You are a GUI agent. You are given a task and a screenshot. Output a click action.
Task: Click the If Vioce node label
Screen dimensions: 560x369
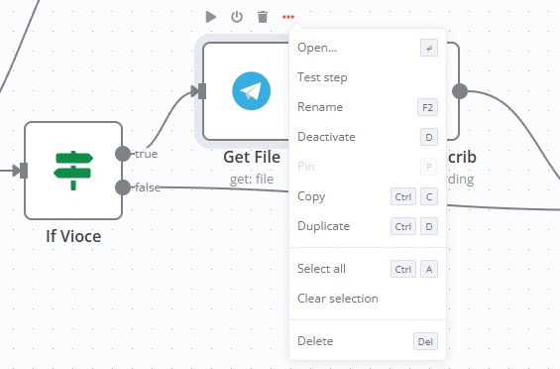click(x=73, y=236)
